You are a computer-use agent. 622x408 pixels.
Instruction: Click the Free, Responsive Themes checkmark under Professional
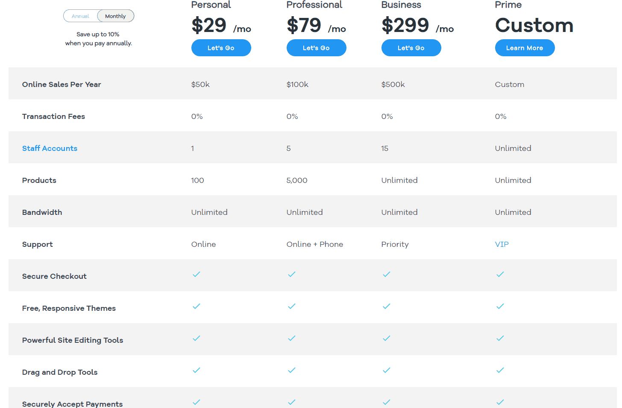292,307
